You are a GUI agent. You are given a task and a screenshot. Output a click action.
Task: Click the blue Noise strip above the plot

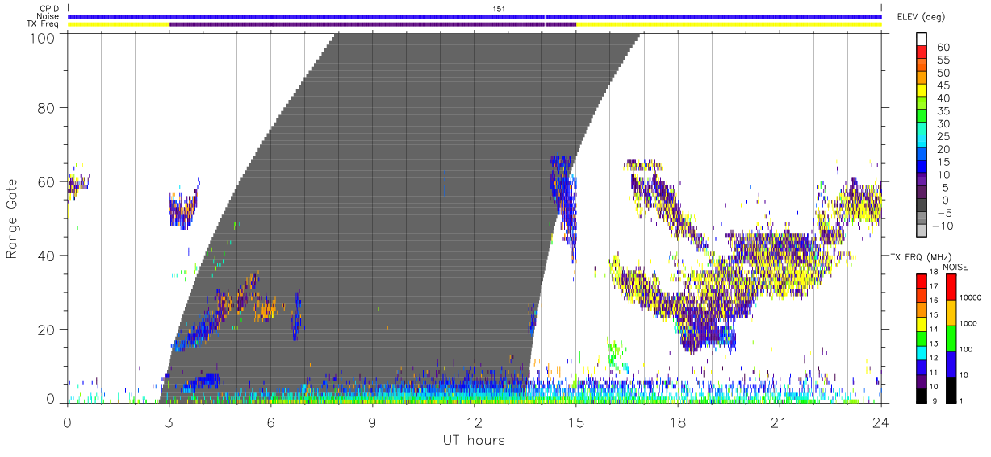pyautogui.click(x=475, y=16)
